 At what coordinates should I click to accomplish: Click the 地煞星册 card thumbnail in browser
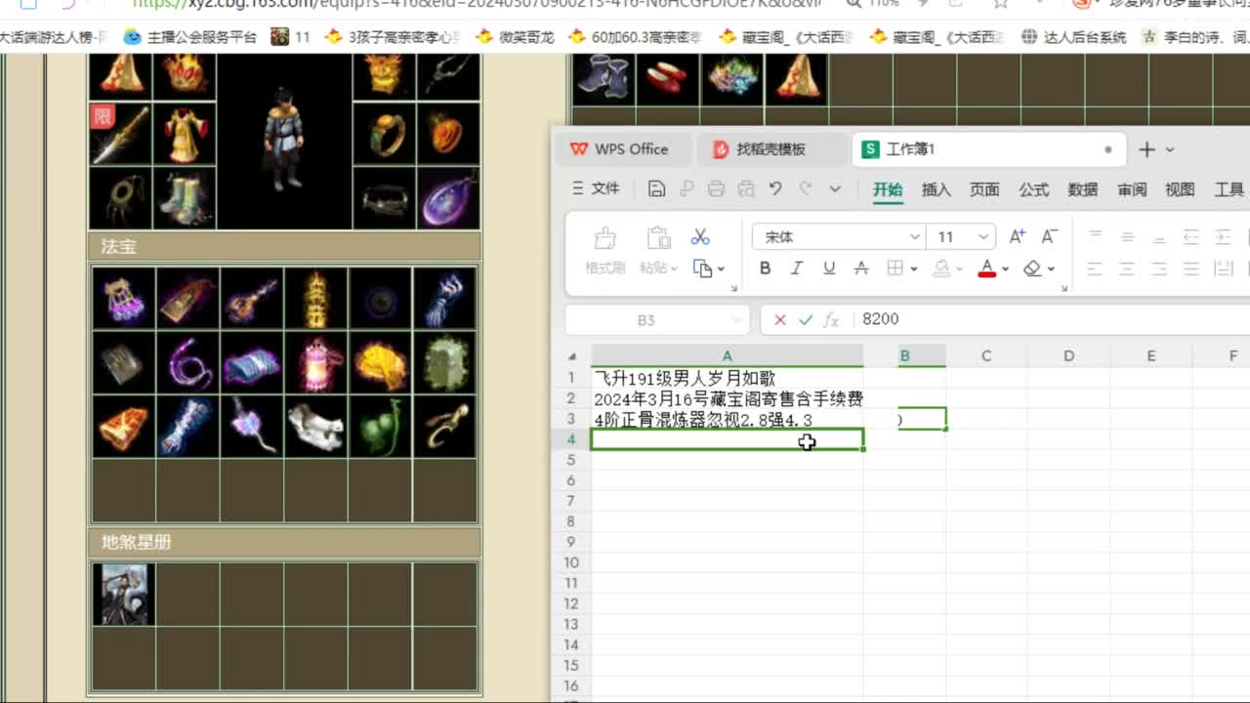pos(123,595)
